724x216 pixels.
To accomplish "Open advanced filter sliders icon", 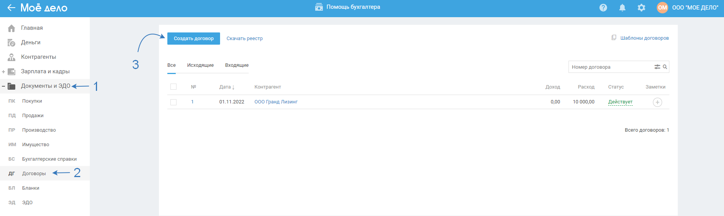I will (x=657, y=67).
